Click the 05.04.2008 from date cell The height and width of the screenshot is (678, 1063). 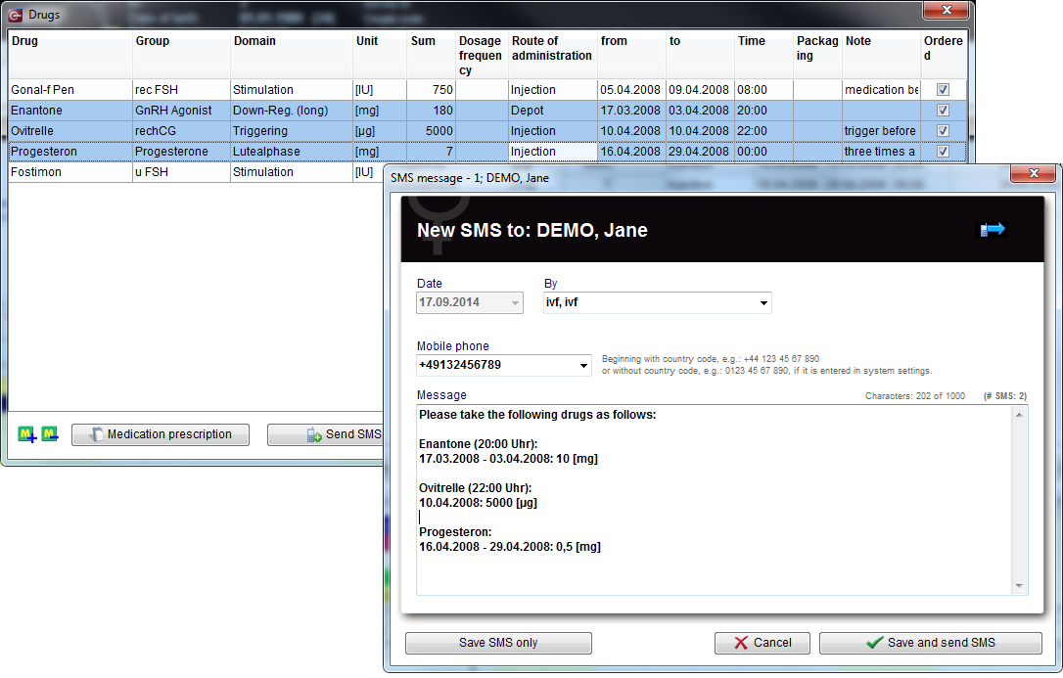tap(631, 89)
